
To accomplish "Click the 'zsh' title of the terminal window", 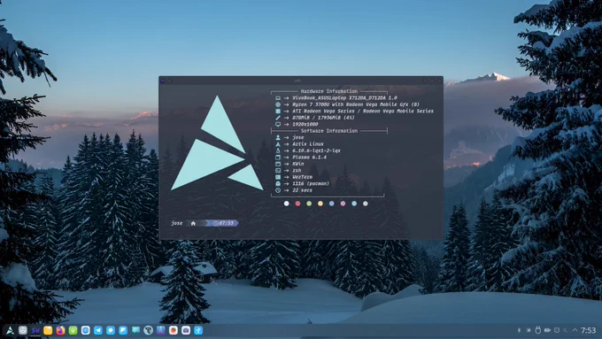I will click(x=297, y=81).
